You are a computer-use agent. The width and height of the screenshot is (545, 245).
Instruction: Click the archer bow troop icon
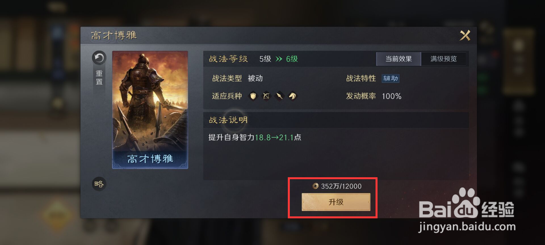[266, 96]
